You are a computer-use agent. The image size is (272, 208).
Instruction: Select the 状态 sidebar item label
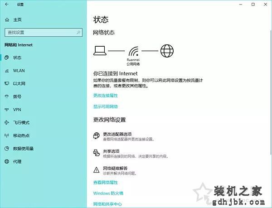(17, 58)
